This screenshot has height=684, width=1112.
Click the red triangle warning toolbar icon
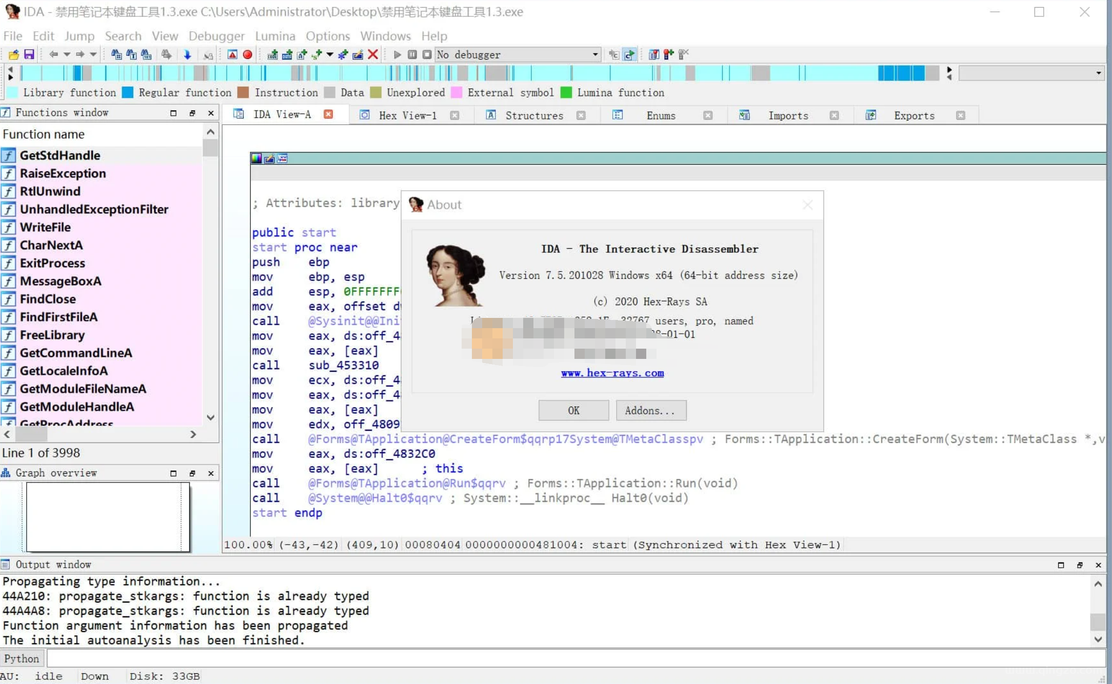[x=232, y=54]
